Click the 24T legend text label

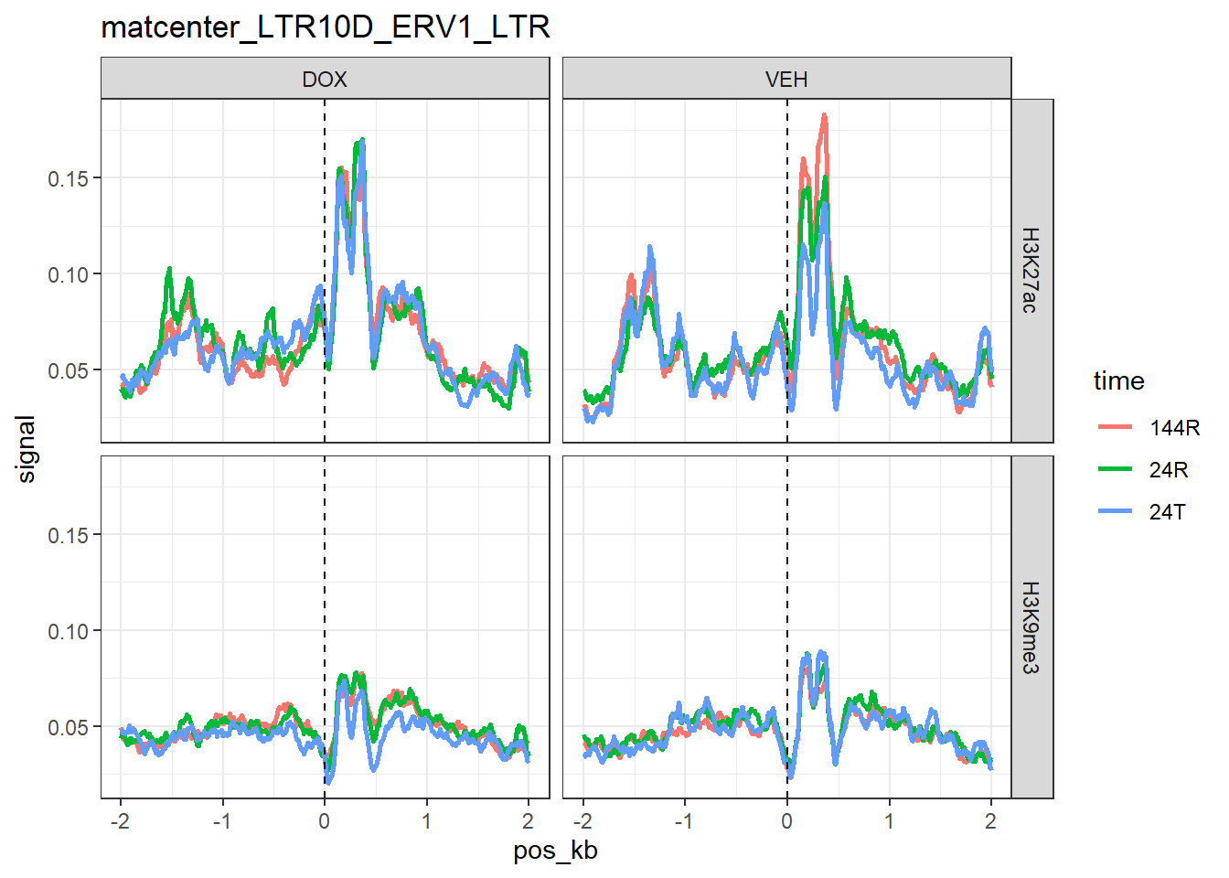[x=1168, y=511]
